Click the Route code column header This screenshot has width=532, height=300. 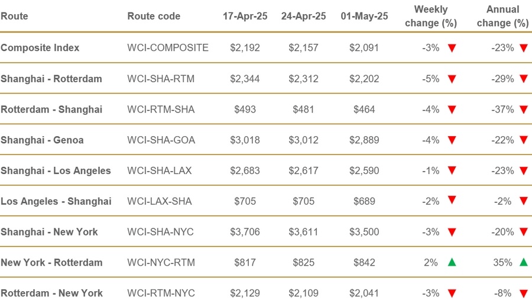coord(154,17)
